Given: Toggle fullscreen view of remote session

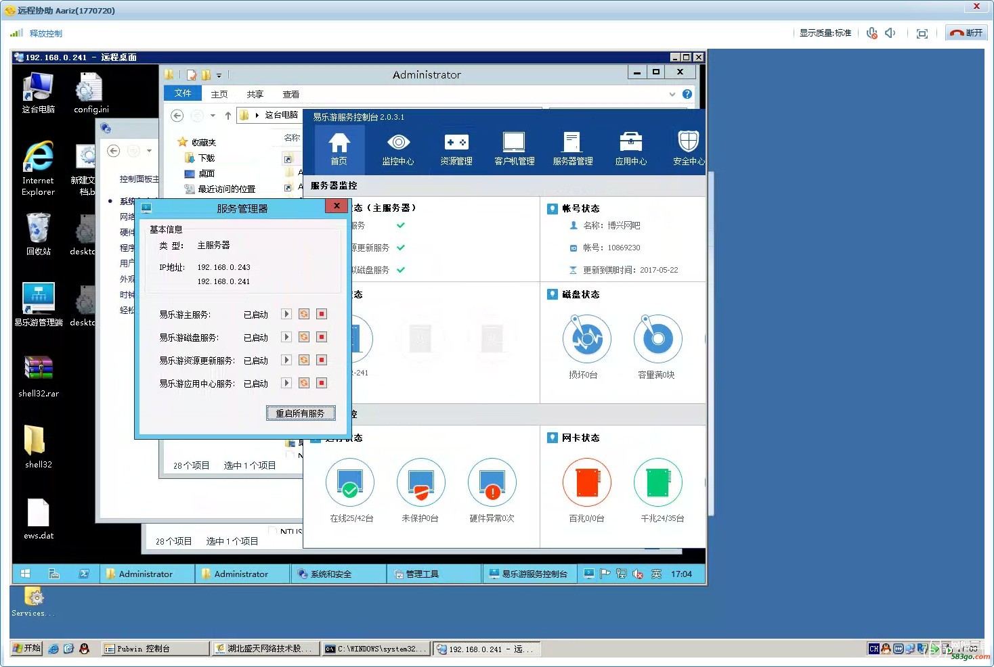Looking at the screenshot, I should click(922, 33).
